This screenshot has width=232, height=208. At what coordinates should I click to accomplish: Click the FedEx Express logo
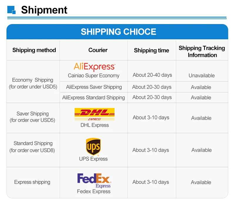[x=94, y=180]
